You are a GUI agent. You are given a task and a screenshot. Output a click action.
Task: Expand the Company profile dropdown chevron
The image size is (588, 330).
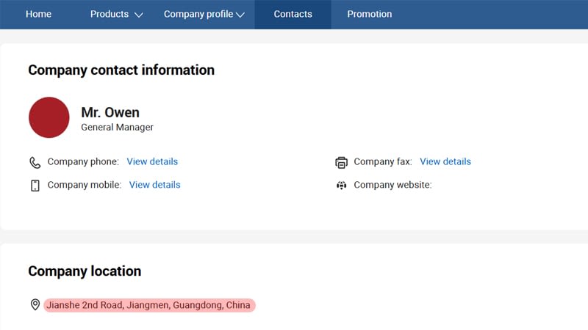(240, 15)
